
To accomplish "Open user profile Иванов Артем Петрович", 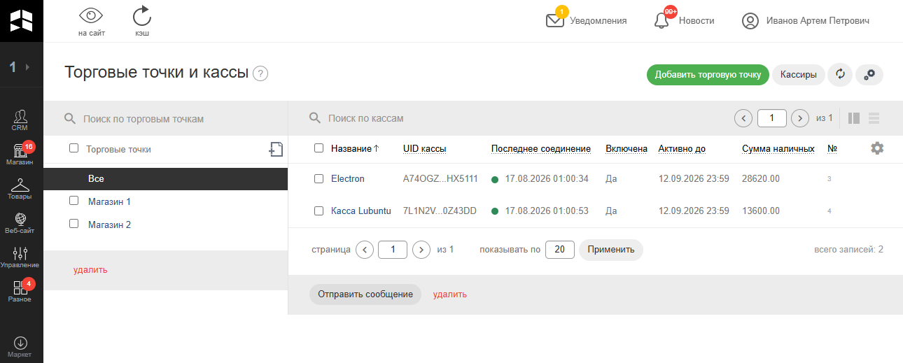I will pos(806,21).
